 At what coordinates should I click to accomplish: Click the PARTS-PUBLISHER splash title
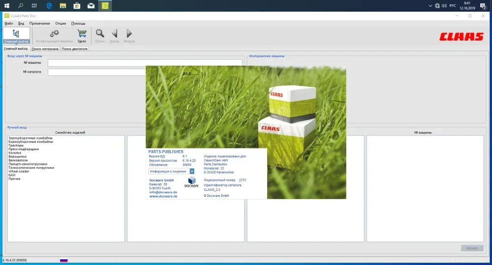[x=166, y=152]
